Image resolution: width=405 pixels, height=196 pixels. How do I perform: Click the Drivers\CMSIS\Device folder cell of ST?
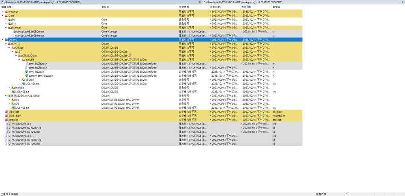click(x=139, y=52)
